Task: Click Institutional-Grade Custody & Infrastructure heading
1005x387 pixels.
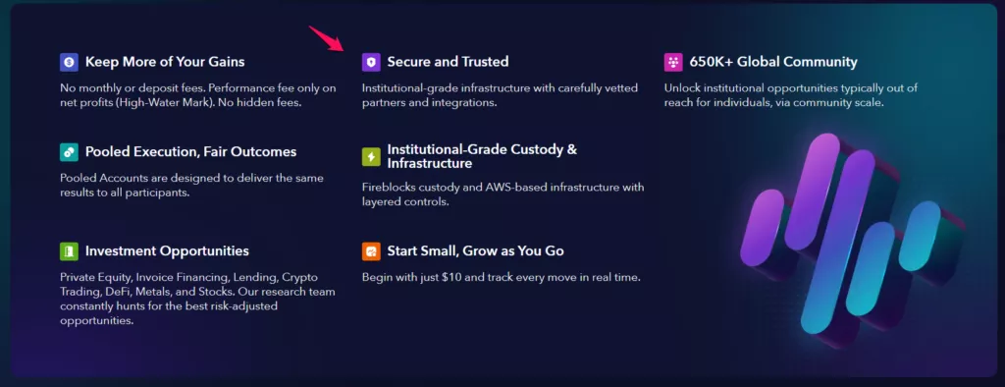Action: pyautogui.click(x=482, y=156)
